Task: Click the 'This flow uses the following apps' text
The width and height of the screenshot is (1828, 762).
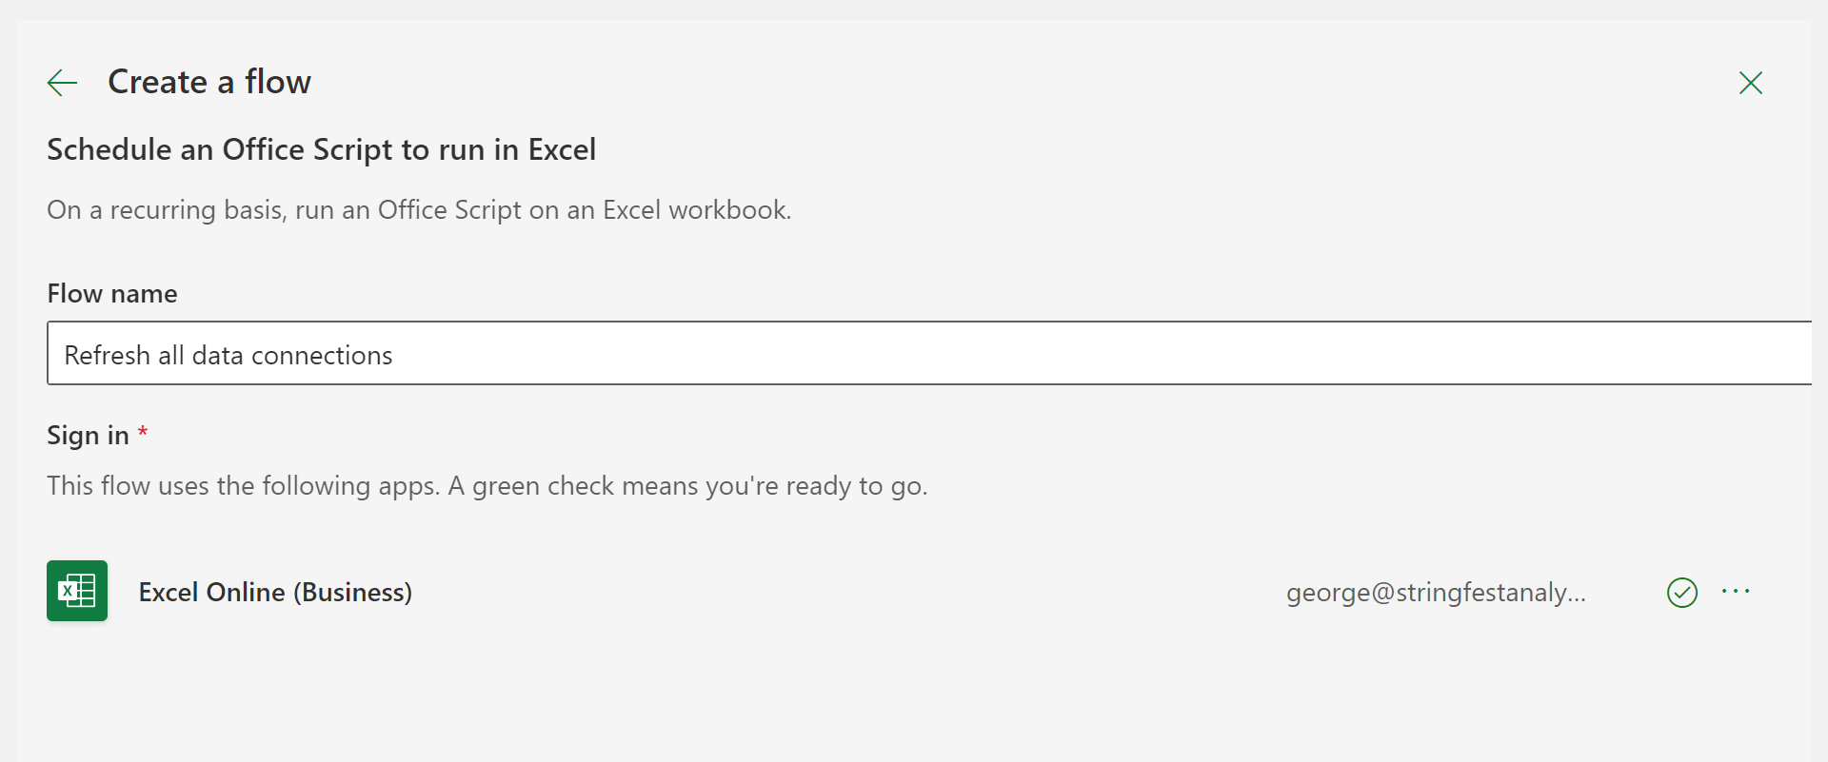Action: [x=243, y=486]
